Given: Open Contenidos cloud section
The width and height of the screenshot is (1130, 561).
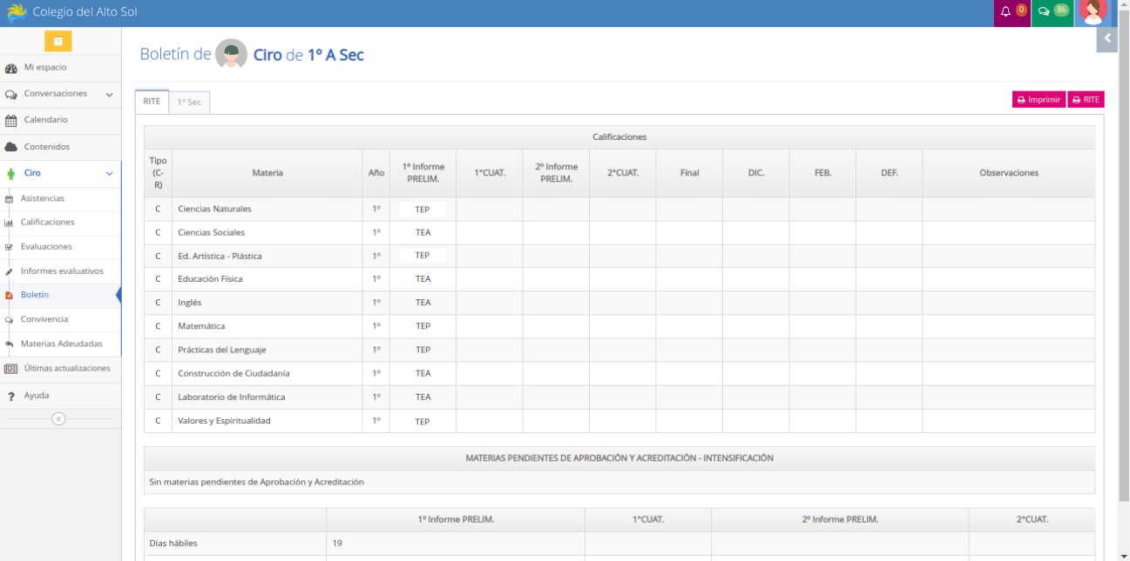Looking at the screenshot, I should pyautogui.click(x=46, y=147).
